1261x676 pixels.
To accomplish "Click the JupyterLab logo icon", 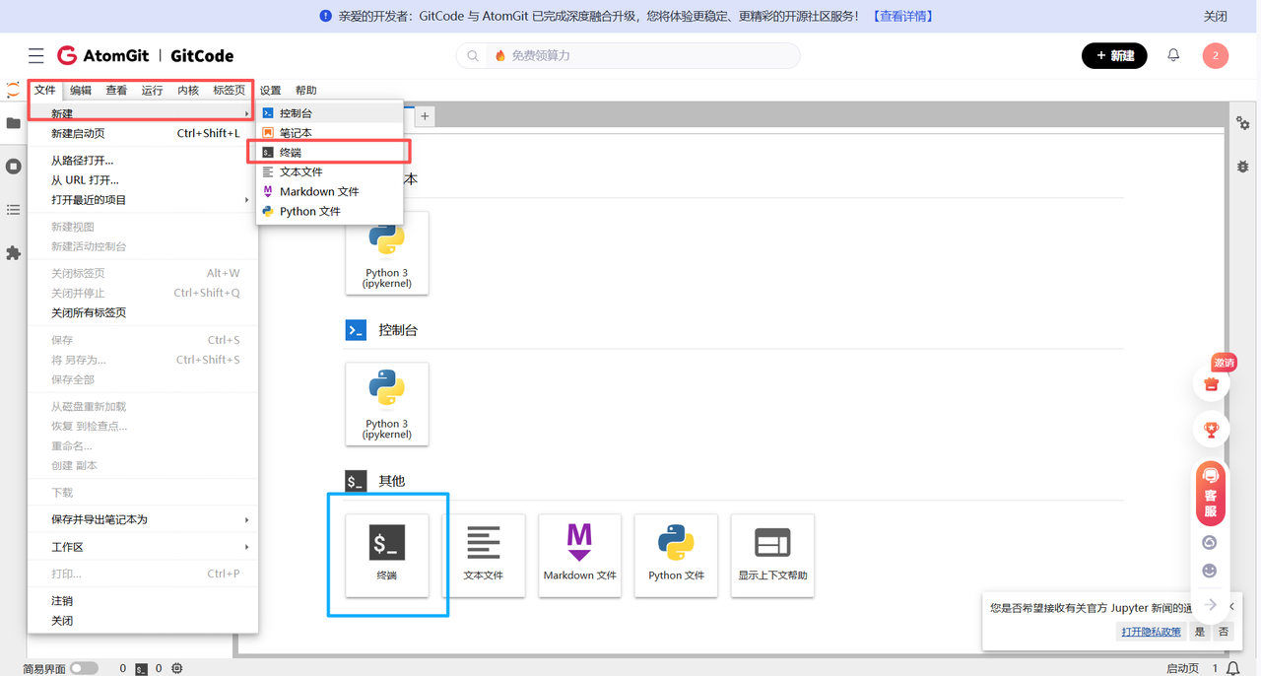I will 13,90.
